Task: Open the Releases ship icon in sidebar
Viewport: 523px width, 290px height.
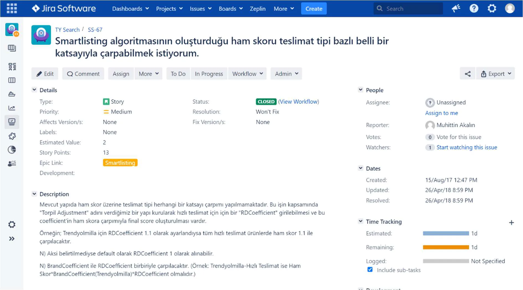Action: (12, 94)
